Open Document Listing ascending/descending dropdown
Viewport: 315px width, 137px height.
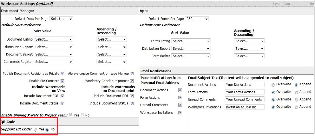point(111,39)
